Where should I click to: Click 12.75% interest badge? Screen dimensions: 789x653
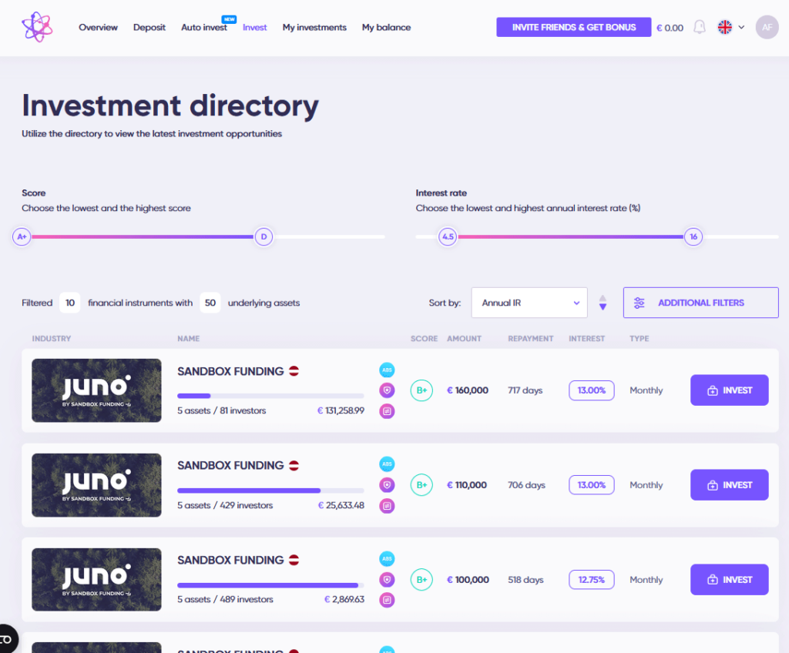591,580
